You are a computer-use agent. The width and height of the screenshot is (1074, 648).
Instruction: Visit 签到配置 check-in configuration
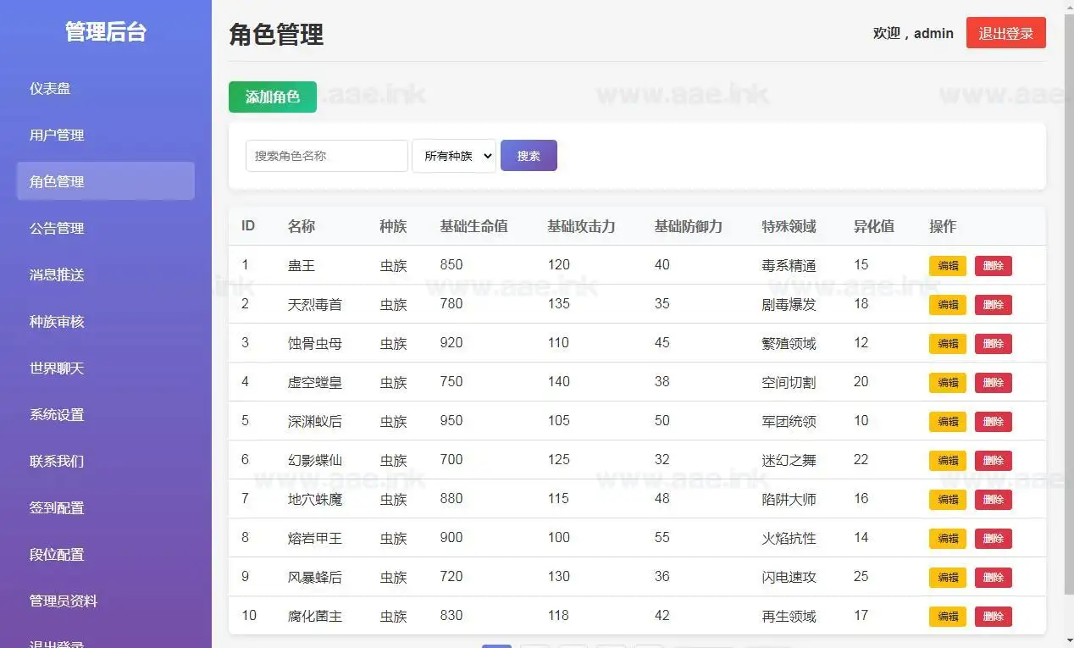pos(57,507)
